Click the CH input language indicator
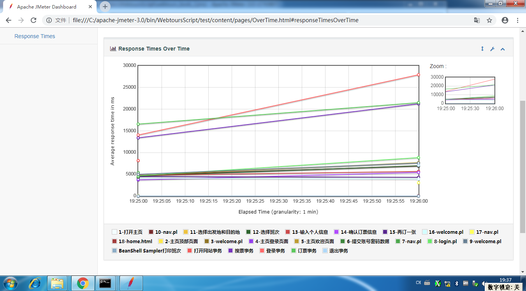Screen dimensions: 526x291 [418, 283]
